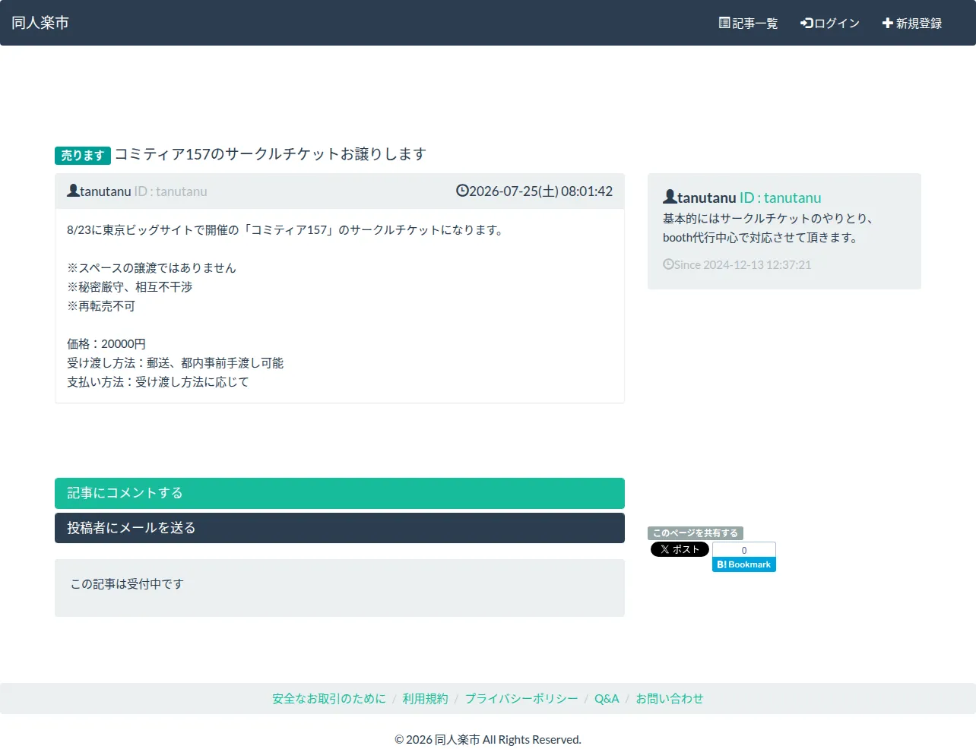Viewport: 976px width, 749px height.
Task: Click the user icon in the sidebar profile card
Action: tap(670, 197)
